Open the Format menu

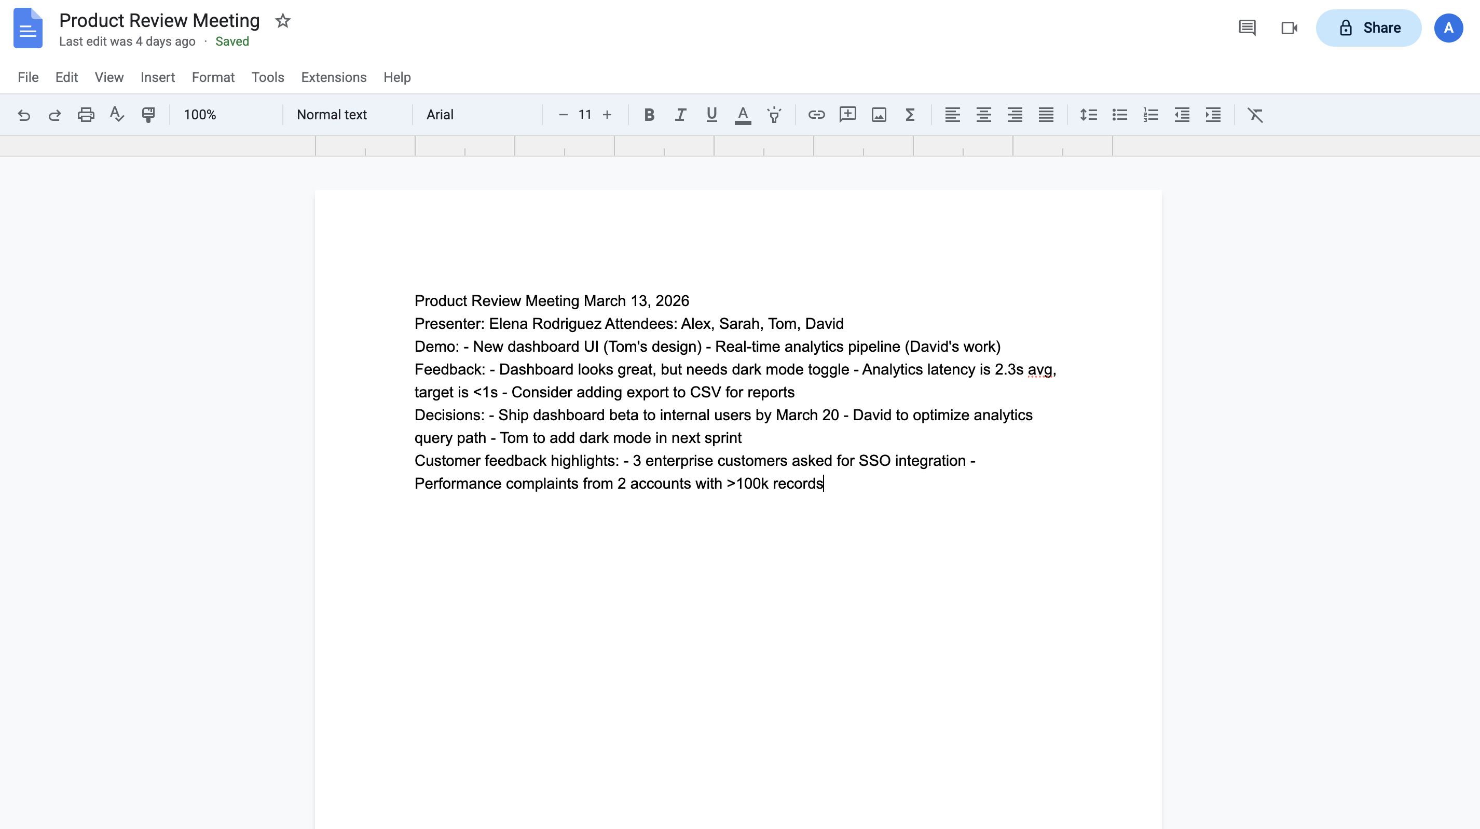pyautogui.click(x=213, y=77)
